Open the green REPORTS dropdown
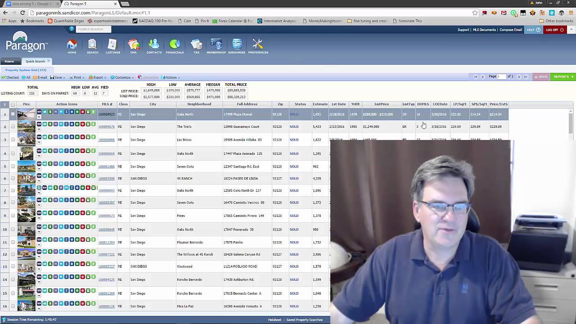Image resolution: width=576 pixels, height=324 pixels. click(x=563, y=77)
